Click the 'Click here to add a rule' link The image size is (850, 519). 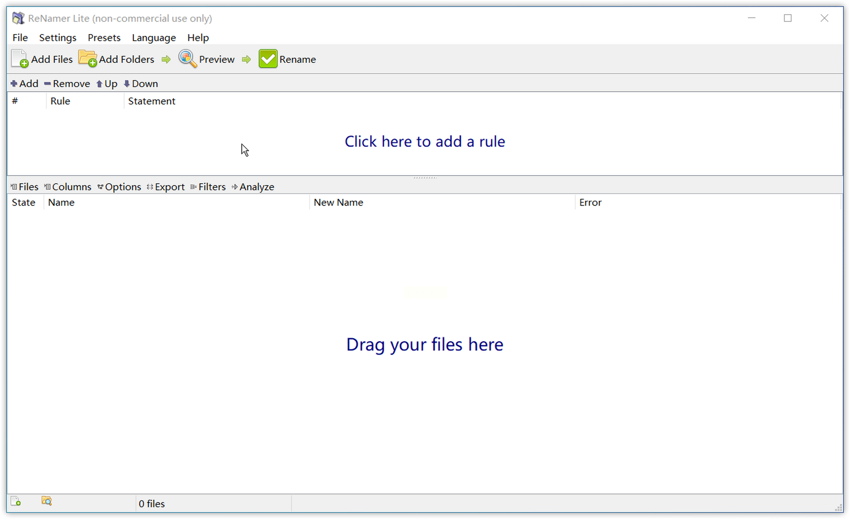point(425,142)
